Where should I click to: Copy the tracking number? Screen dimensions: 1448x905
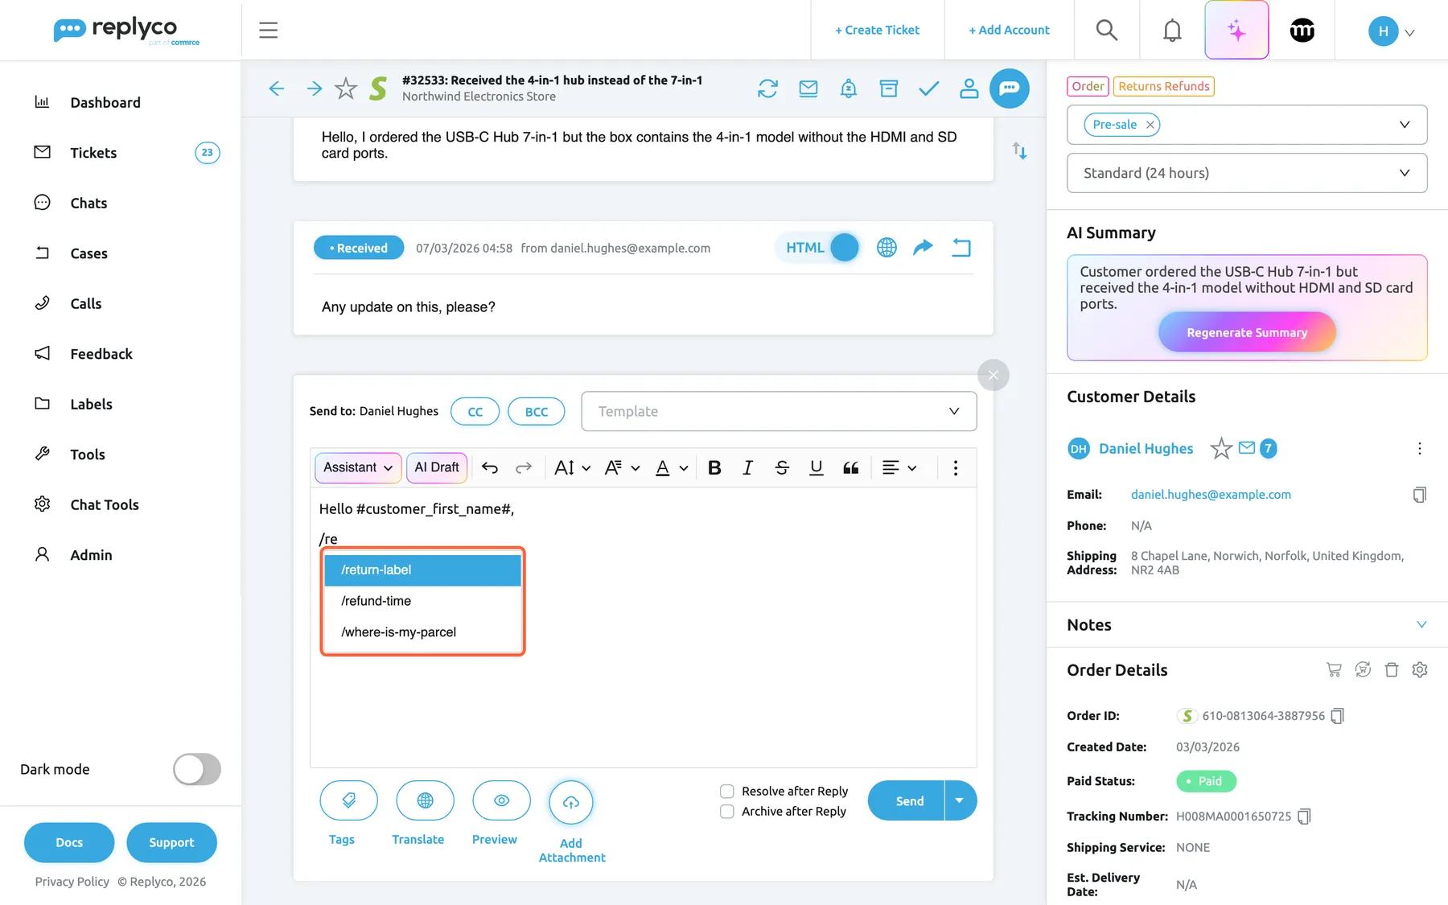pos(1304,817)
